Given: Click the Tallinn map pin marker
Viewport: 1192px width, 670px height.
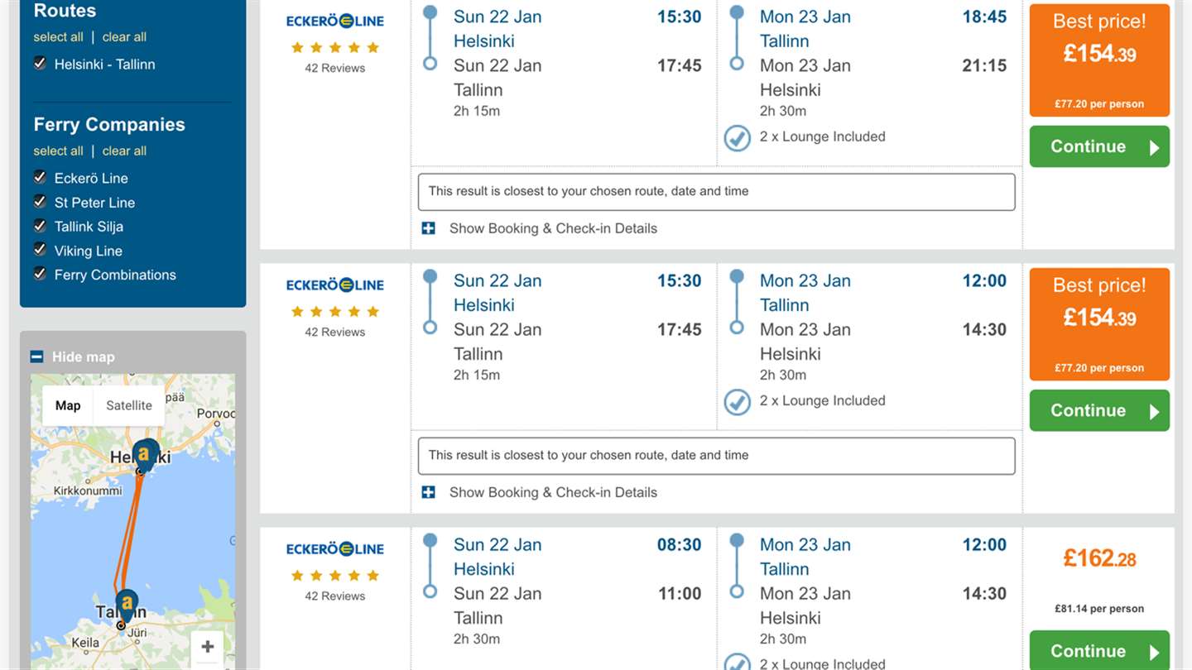Looking at the screenshot, I should [x=127, y=603].
